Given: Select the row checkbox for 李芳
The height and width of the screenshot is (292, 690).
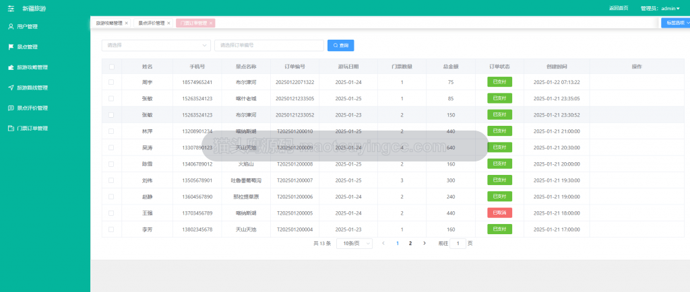Looking at the screenshot, I should coord(111,229).
